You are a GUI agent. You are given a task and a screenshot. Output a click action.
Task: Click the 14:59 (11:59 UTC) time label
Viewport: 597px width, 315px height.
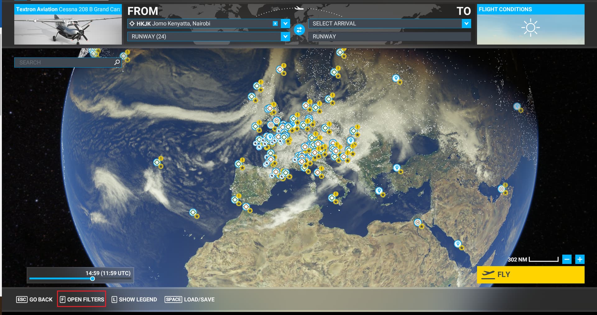[108, 273]
